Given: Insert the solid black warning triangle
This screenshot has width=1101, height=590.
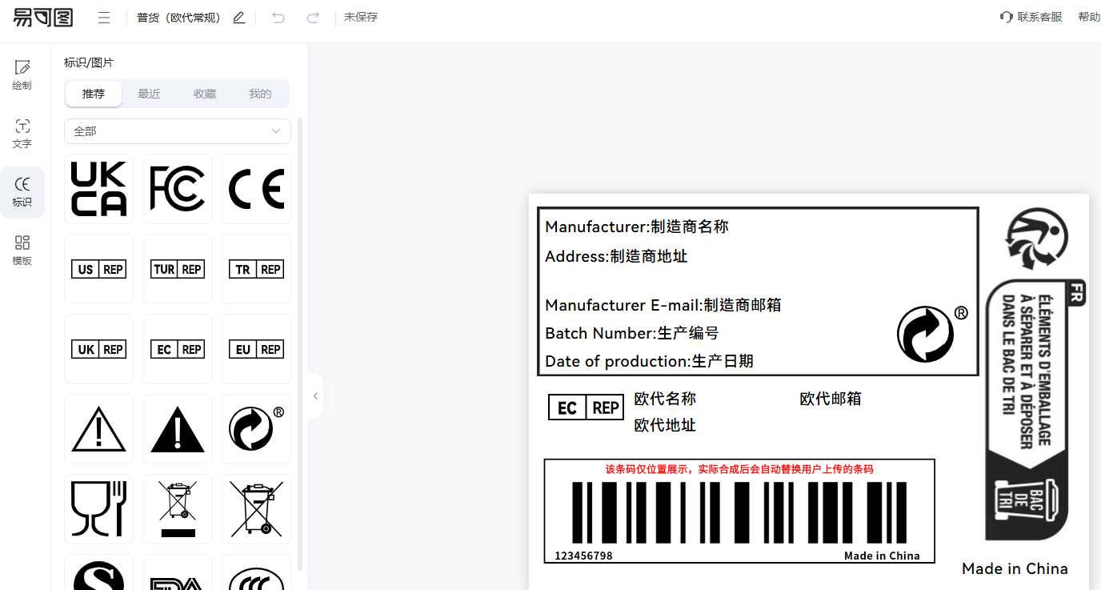Looking at the screenshot, I should [178, 429].
